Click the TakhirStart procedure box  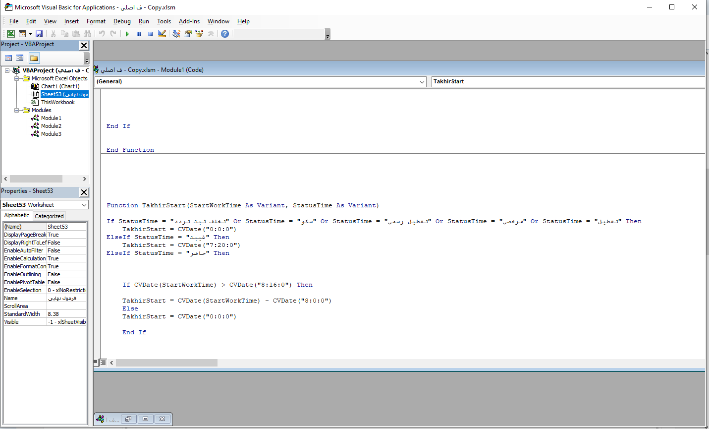pyautogui.click(x=568, y=82)
